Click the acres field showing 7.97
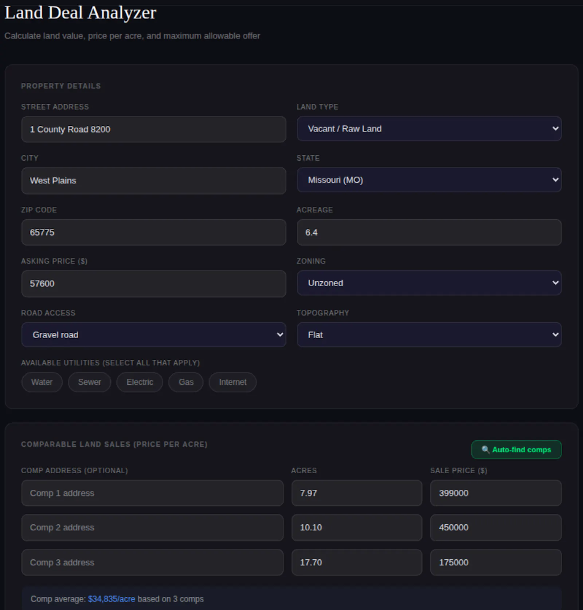583x610 pixels. coord(357,493)
